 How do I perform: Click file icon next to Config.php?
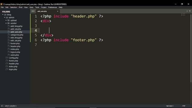click(7, 58)
